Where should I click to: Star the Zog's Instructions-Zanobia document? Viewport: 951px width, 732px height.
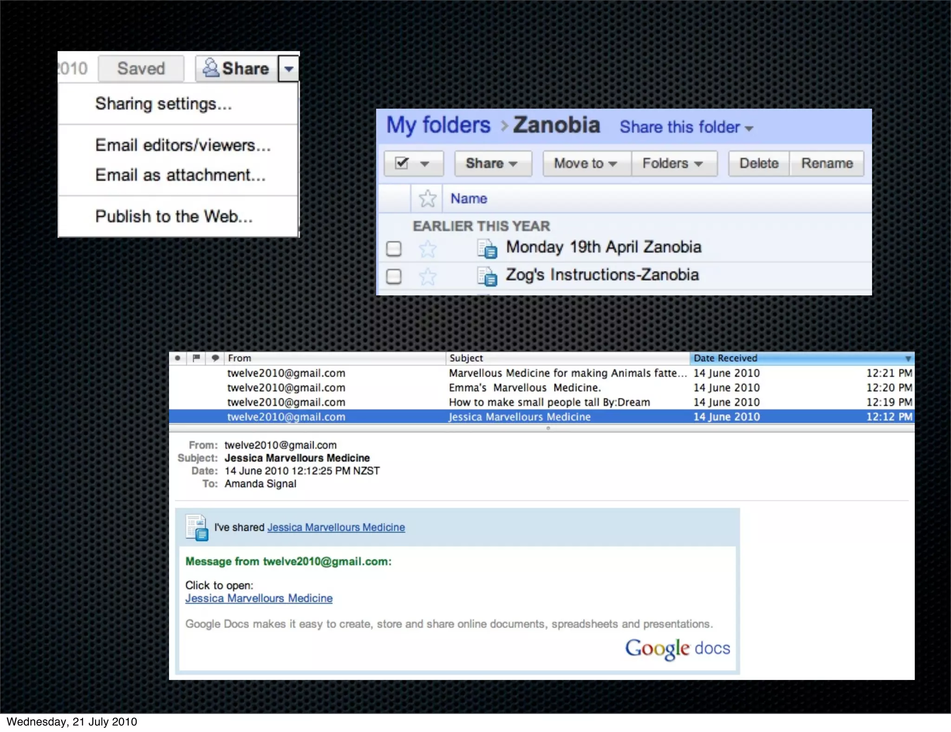coord(427,277)
